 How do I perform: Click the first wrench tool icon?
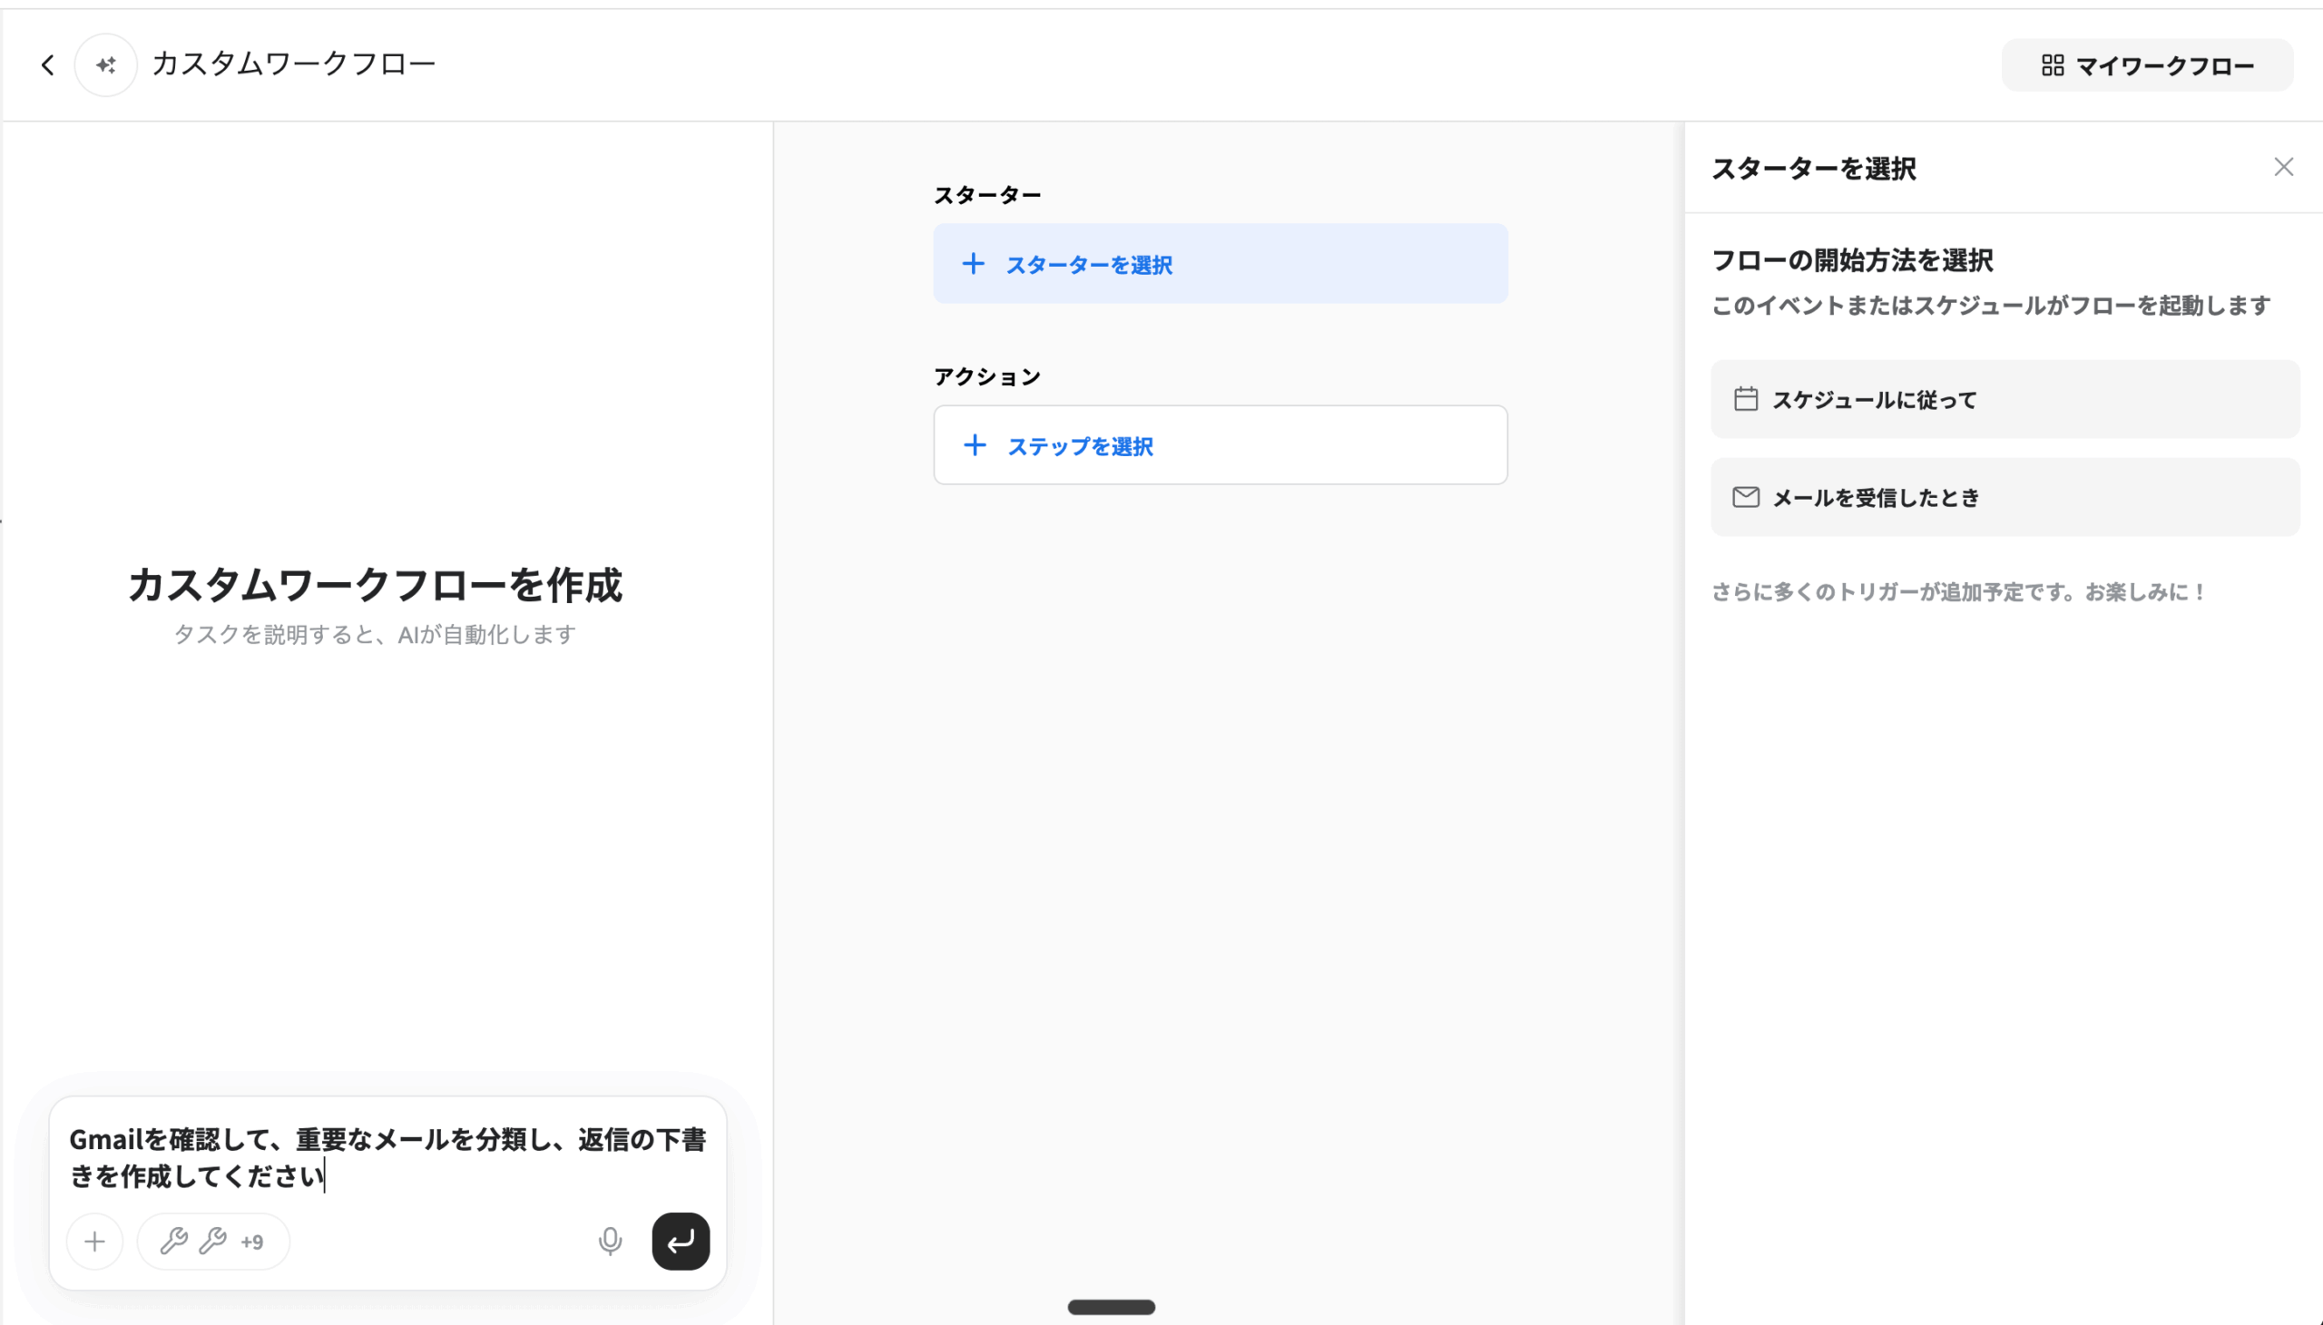point(173,1242)
